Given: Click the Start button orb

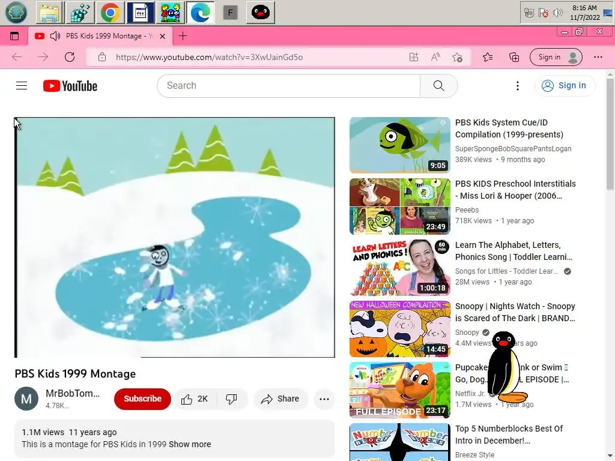Looking at the screenshot, I should (16, 13).
